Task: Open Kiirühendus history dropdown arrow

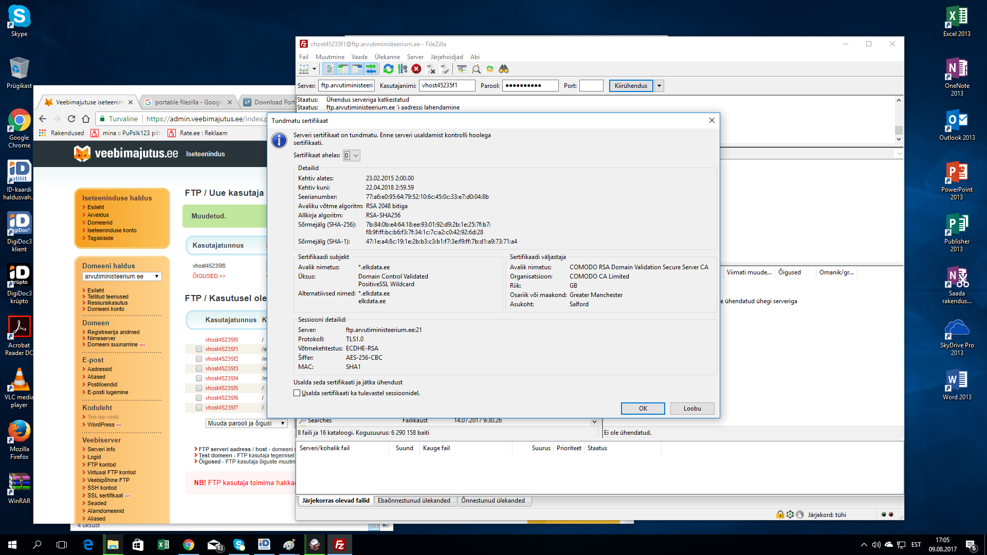Action: tap(659, 86)
